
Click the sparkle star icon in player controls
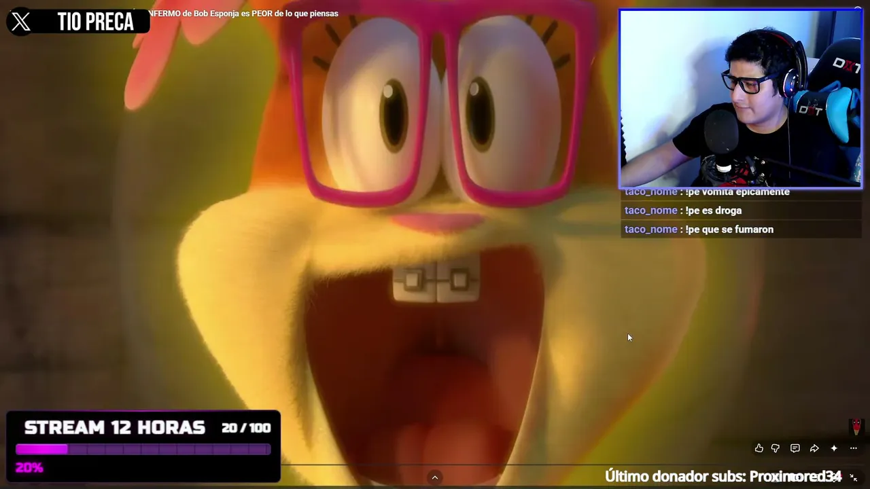click(834, 448)
